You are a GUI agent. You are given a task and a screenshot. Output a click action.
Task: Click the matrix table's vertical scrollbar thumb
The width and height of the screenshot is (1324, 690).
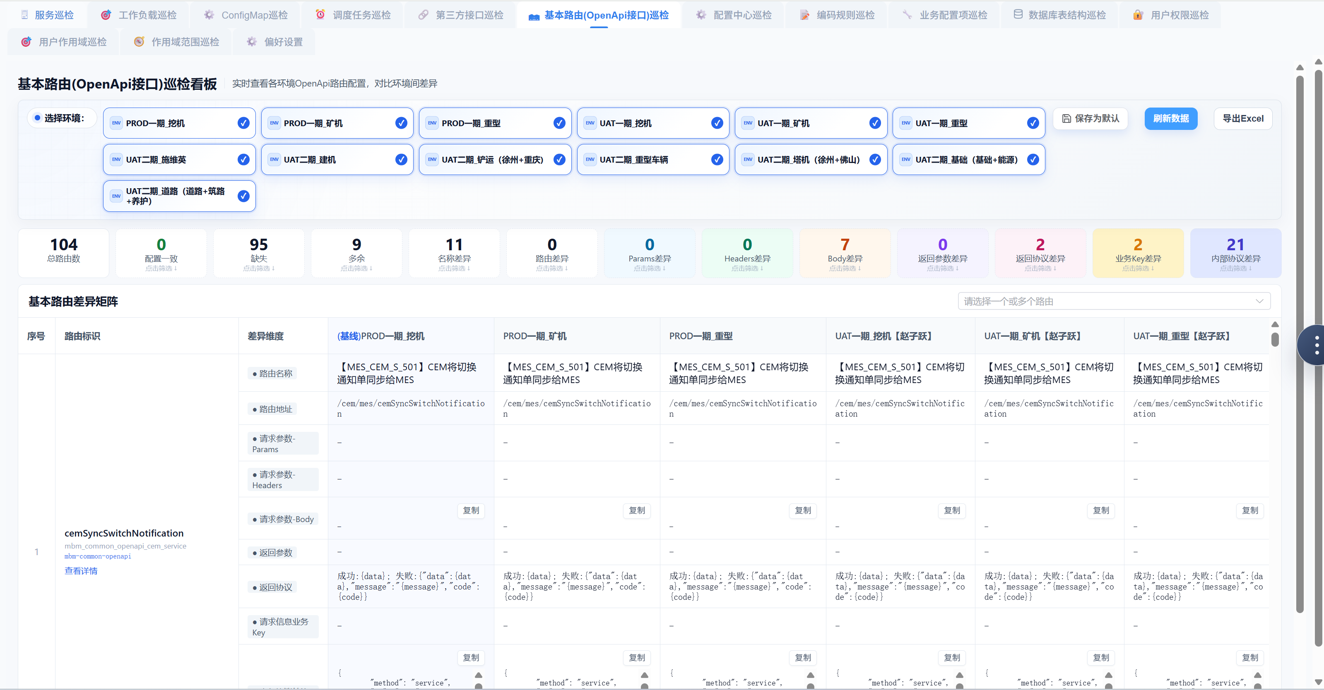click(x=1275, y=339)
